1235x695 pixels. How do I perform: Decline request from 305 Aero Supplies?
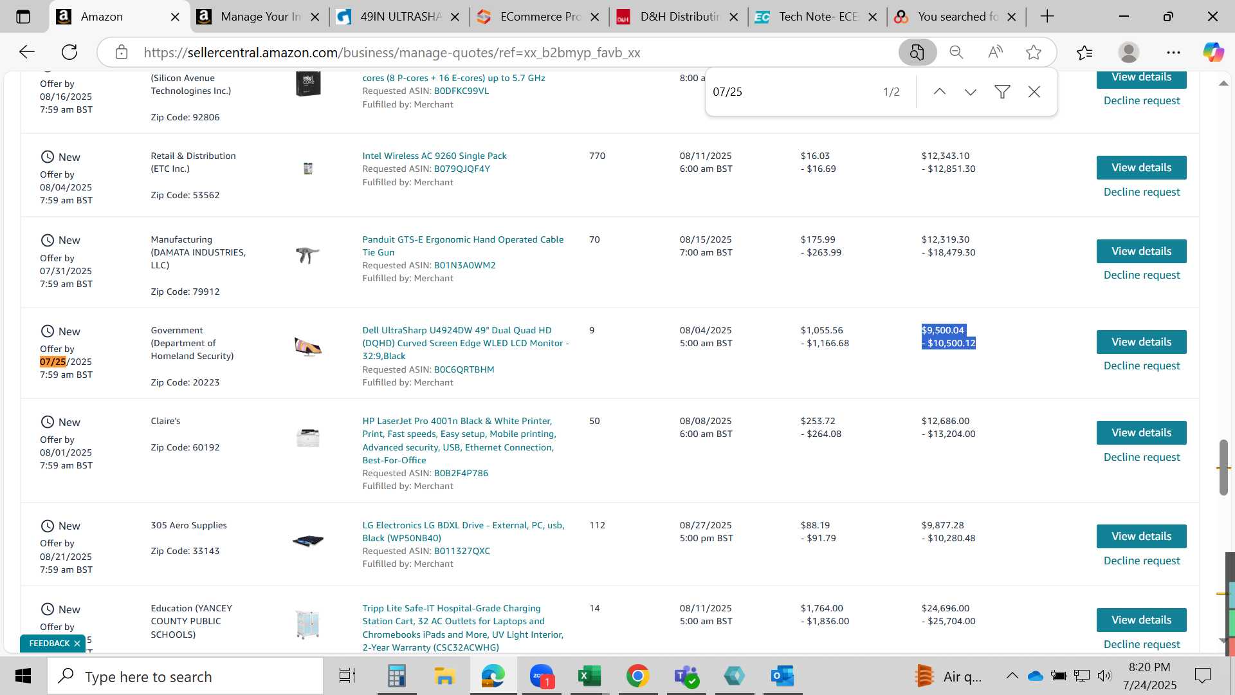point(1142,561)
